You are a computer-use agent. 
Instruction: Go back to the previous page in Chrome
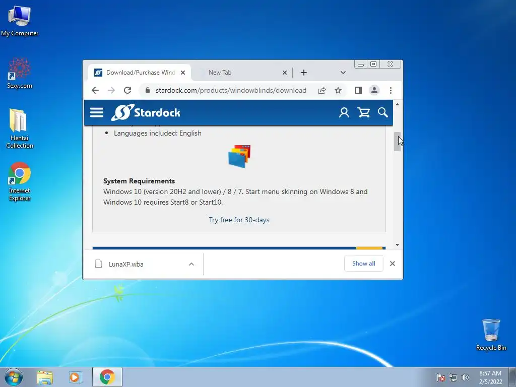click(95, 90)
